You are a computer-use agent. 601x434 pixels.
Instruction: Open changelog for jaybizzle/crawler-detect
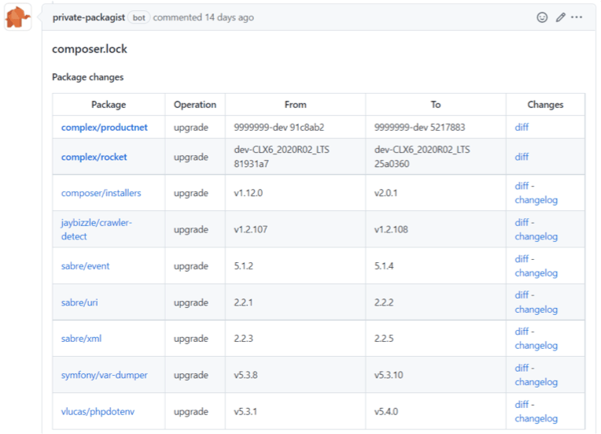pyautogui.click(x=536, y=236)
